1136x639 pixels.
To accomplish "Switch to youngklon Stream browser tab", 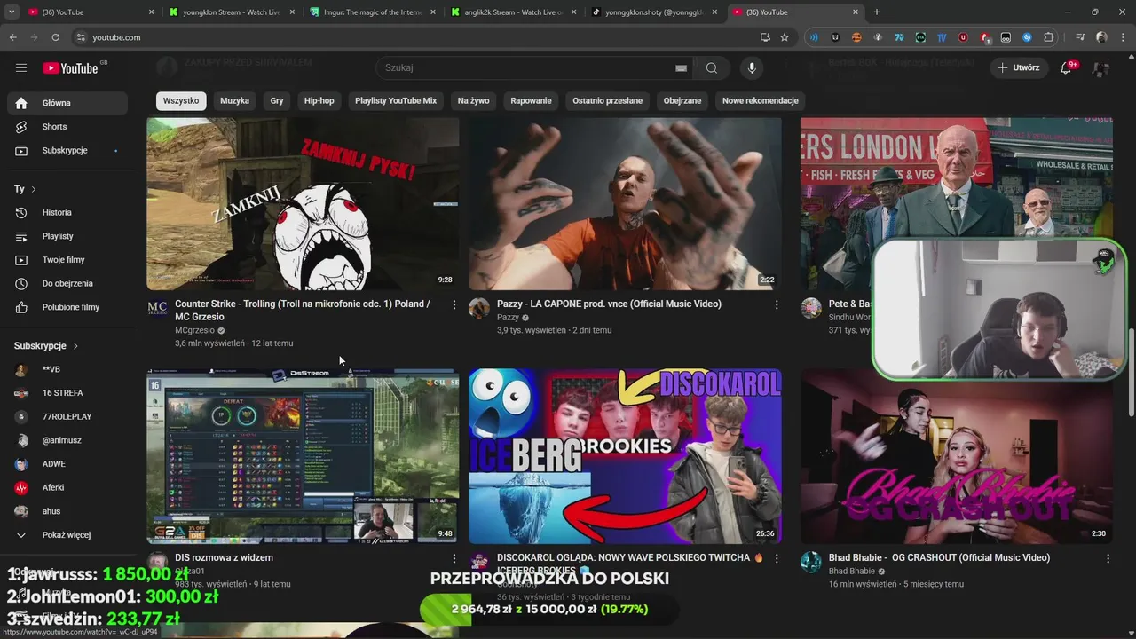I will point(231,12).
